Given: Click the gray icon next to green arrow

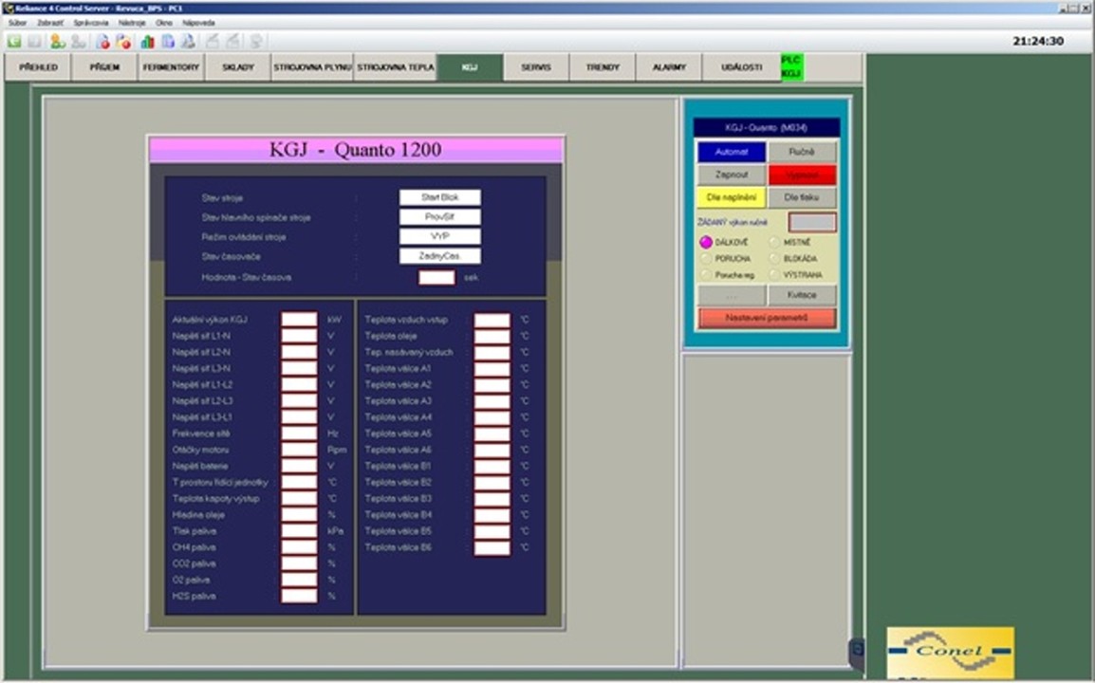Looking at the screenshot, I should [x=34, y=42].
